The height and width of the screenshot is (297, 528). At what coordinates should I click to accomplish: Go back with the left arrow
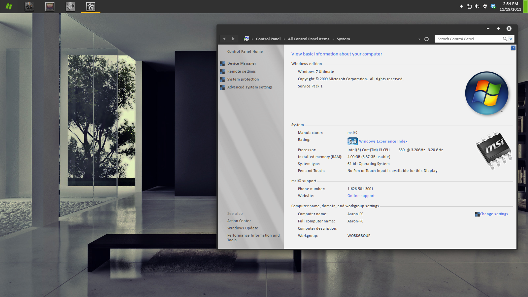[224, 39]
